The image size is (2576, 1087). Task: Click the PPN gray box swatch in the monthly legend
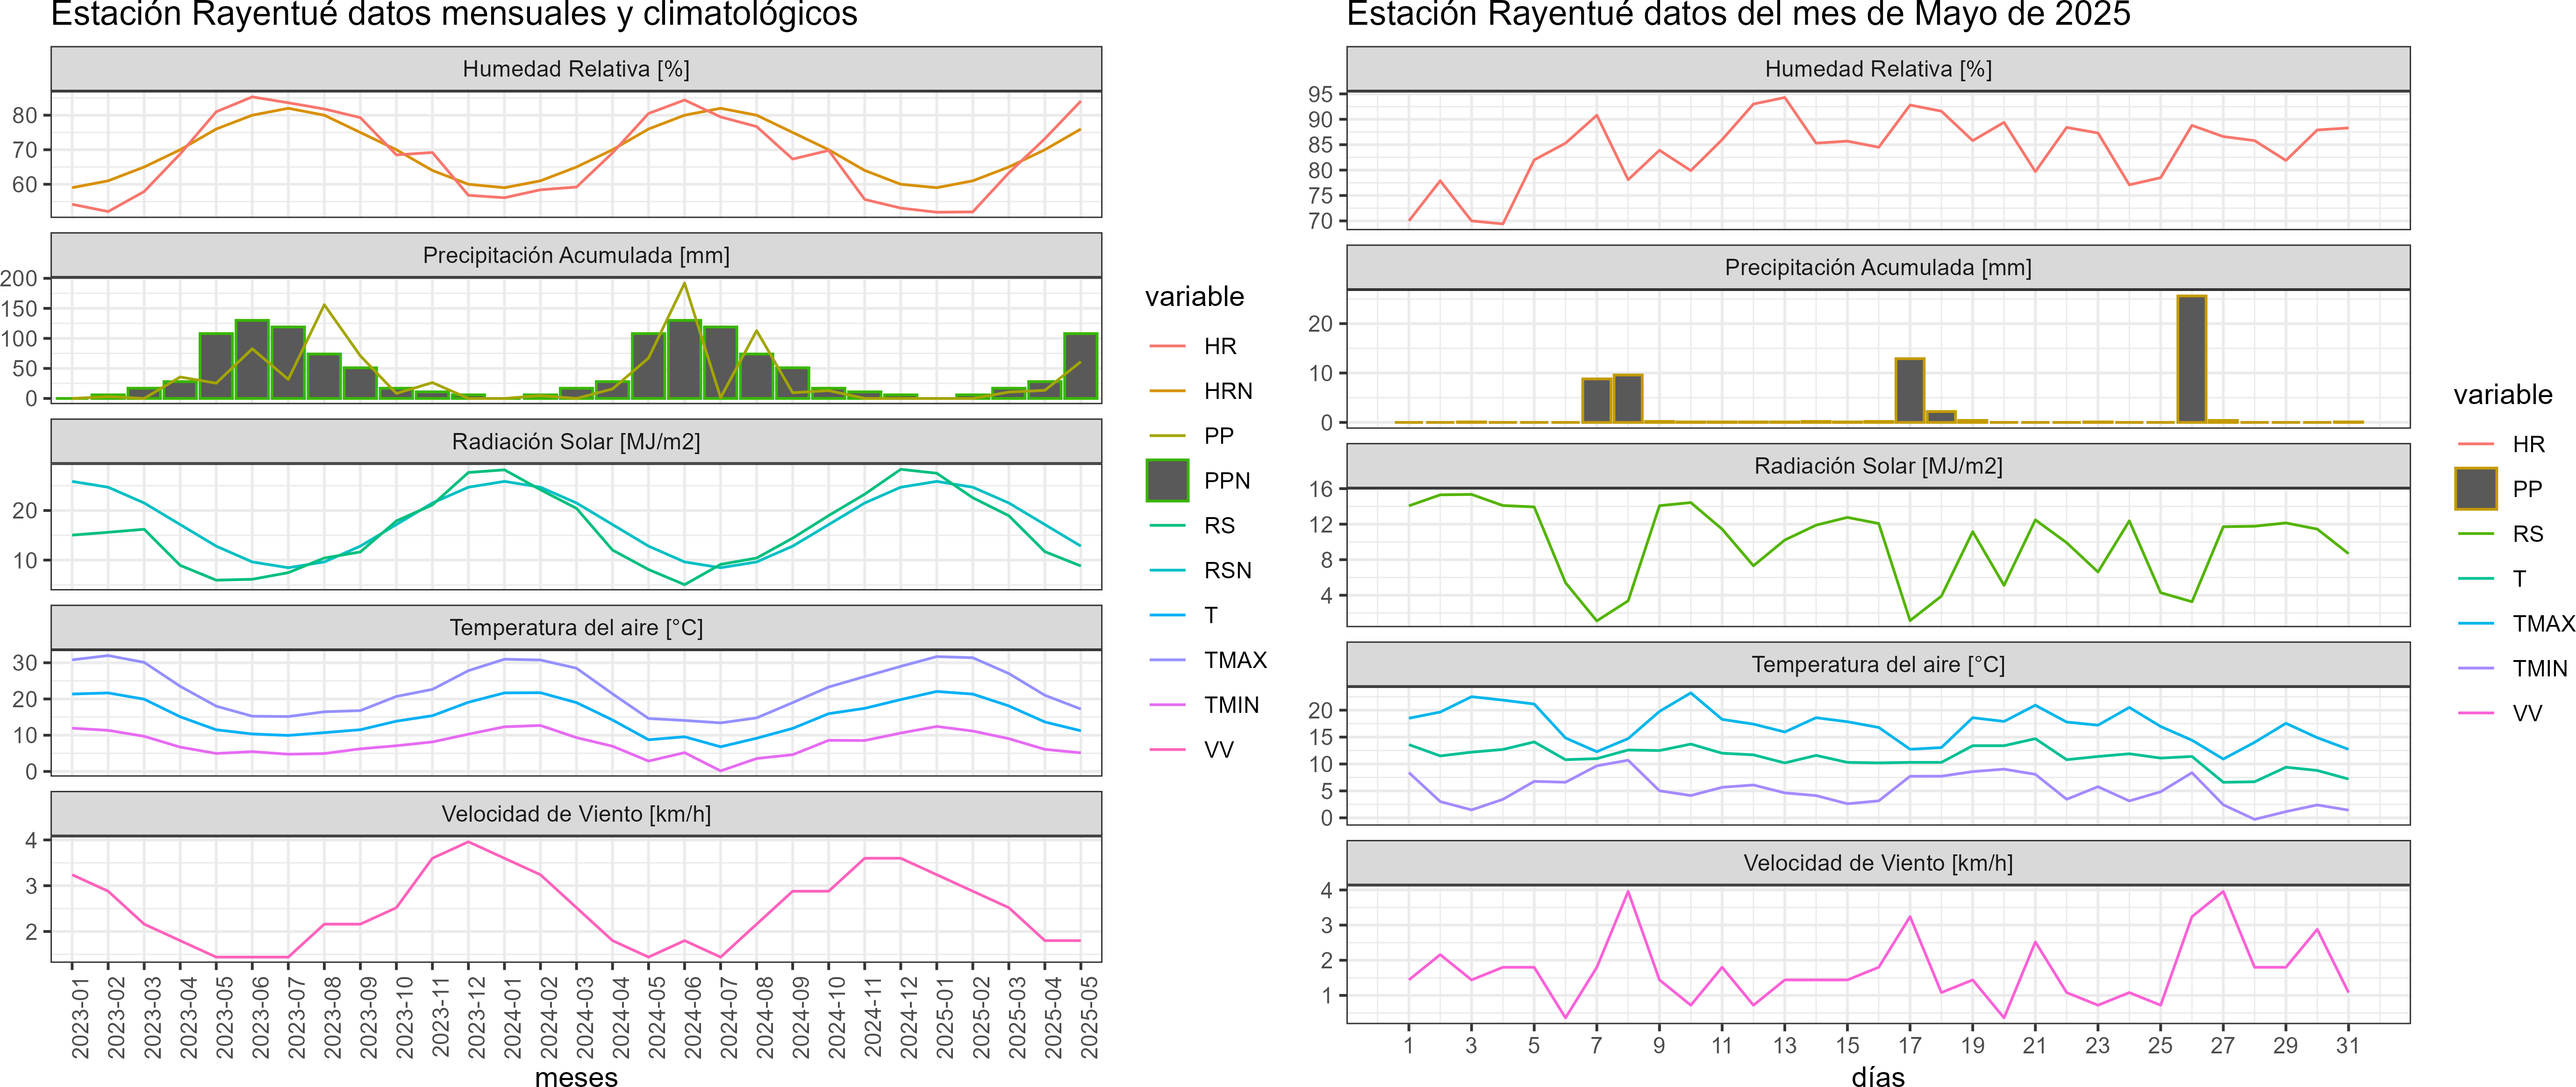pyautogui.click(x=1167, y=481)
